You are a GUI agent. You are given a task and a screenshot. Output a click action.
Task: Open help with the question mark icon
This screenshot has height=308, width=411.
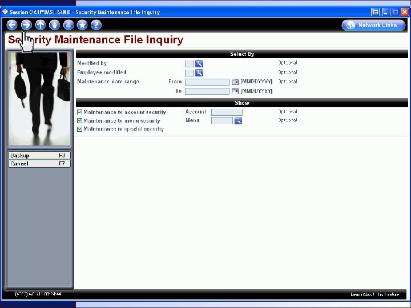(x=96, y=25)
